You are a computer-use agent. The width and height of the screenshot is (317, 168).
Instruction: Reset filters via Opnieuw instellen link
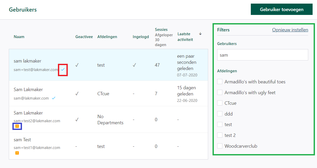pyautogui.click(x=290, y=30)
